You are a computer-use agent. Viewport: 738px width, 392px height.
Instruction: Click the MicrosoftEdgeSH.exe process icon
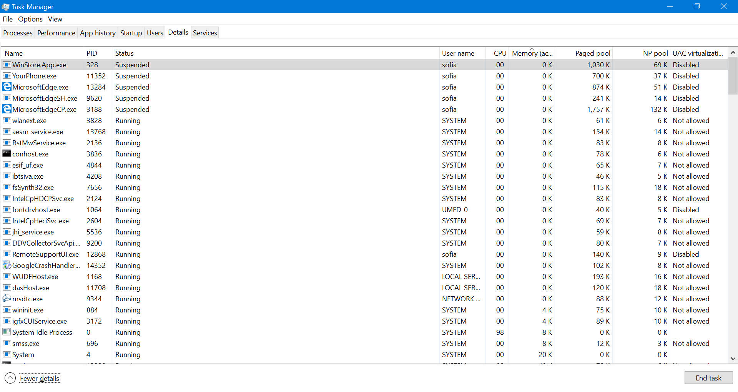click(7, 98)
